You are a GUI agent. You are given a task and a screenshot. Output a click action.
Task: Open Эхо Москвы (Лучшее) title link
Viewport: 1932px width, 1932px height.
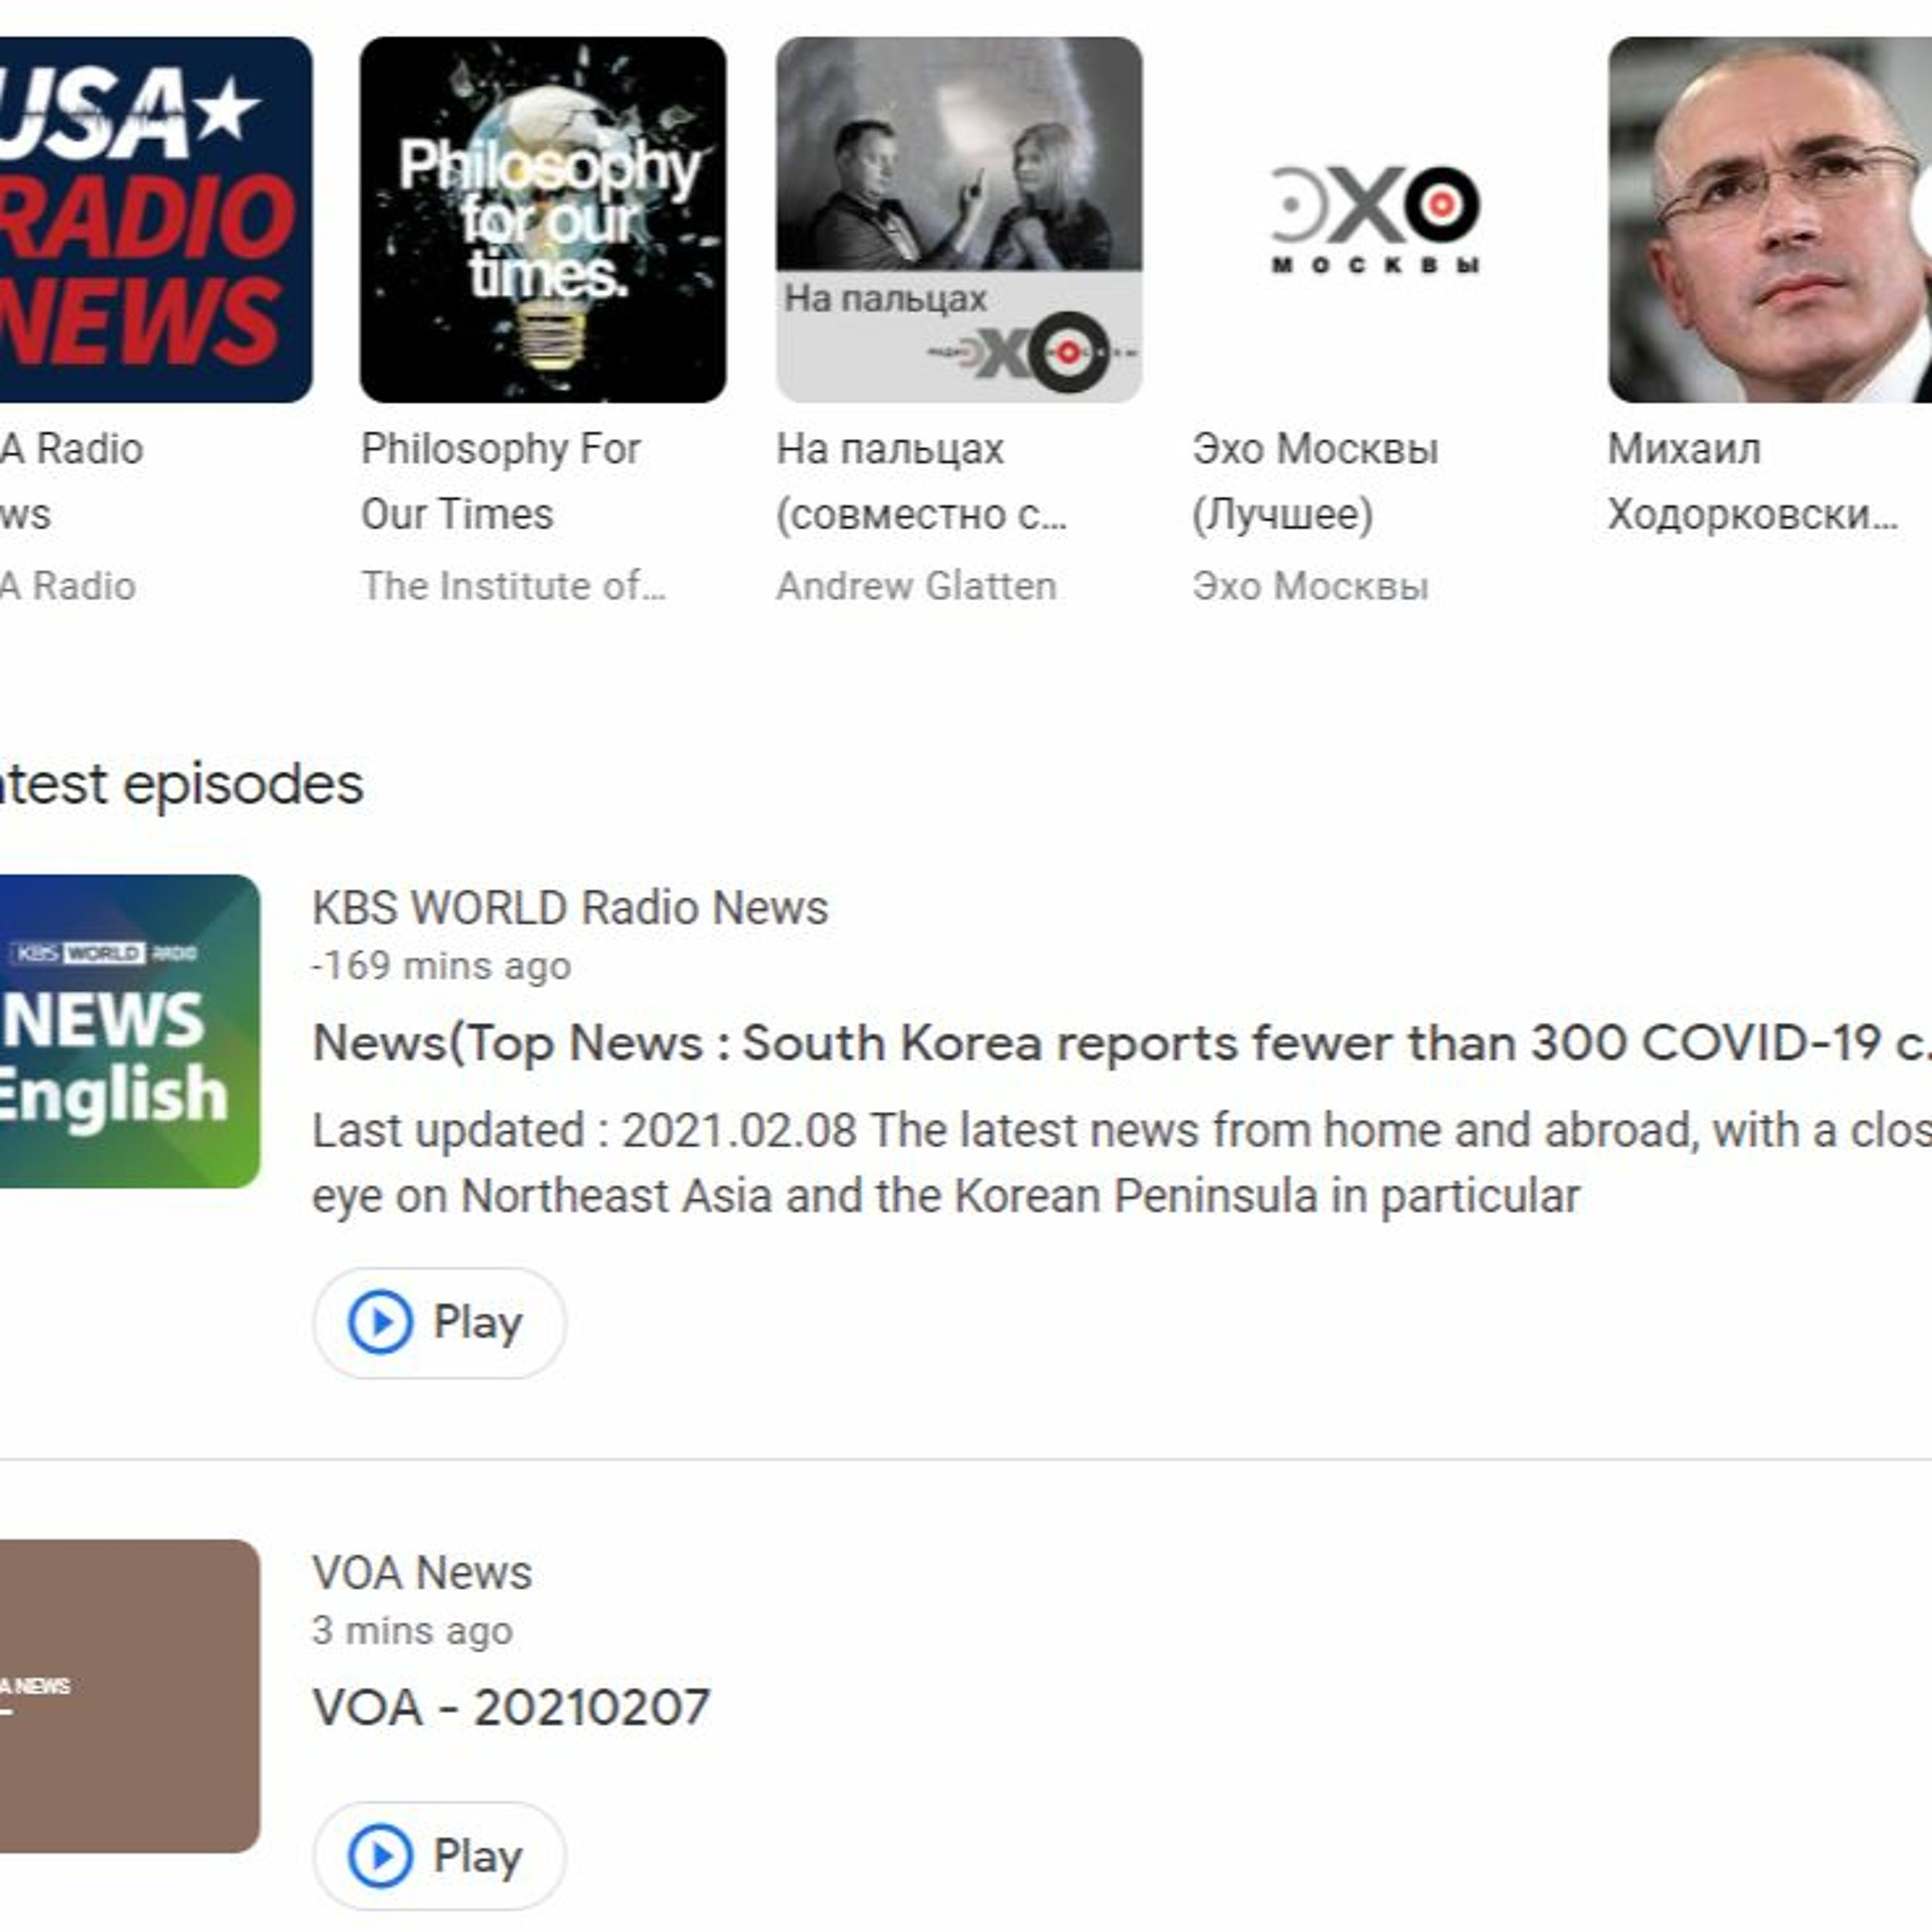point(1314,481)
